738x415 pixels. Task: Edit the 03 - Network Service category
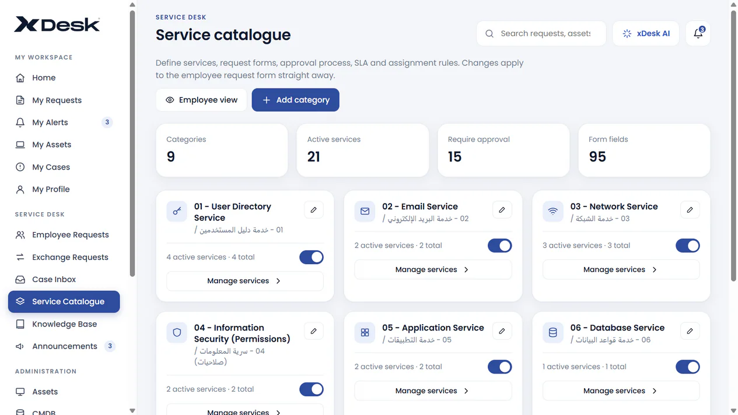click(690, 210)
